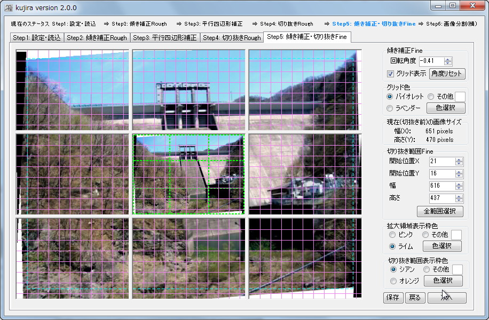
Task: Click 色選択 button under 切り抜き範囲表示枠色
Action: click(x=443, y=281)
